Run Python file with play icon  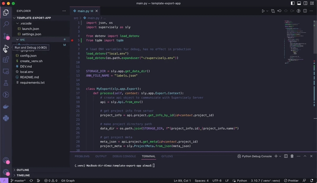[x=263, y=11]
